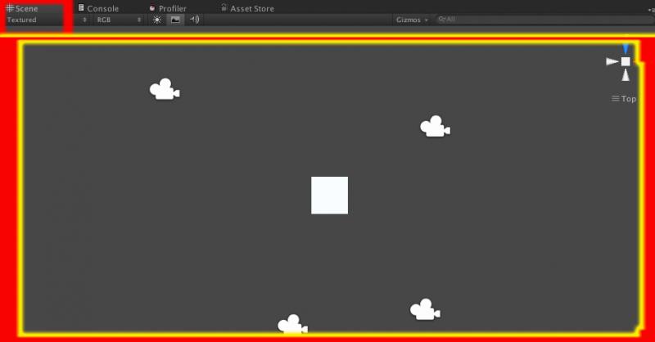Open the Profiler tab

[168, 8]
